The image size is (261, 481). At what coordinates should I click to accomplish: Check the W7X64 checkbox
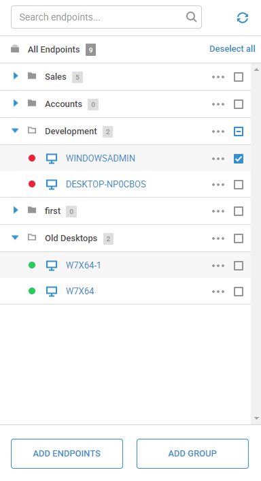click(x=239, y=292)
